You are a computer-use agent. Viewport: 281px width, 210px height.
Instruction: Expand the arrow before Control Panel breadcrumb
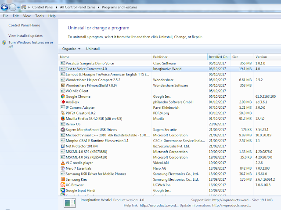coord(29,7)
